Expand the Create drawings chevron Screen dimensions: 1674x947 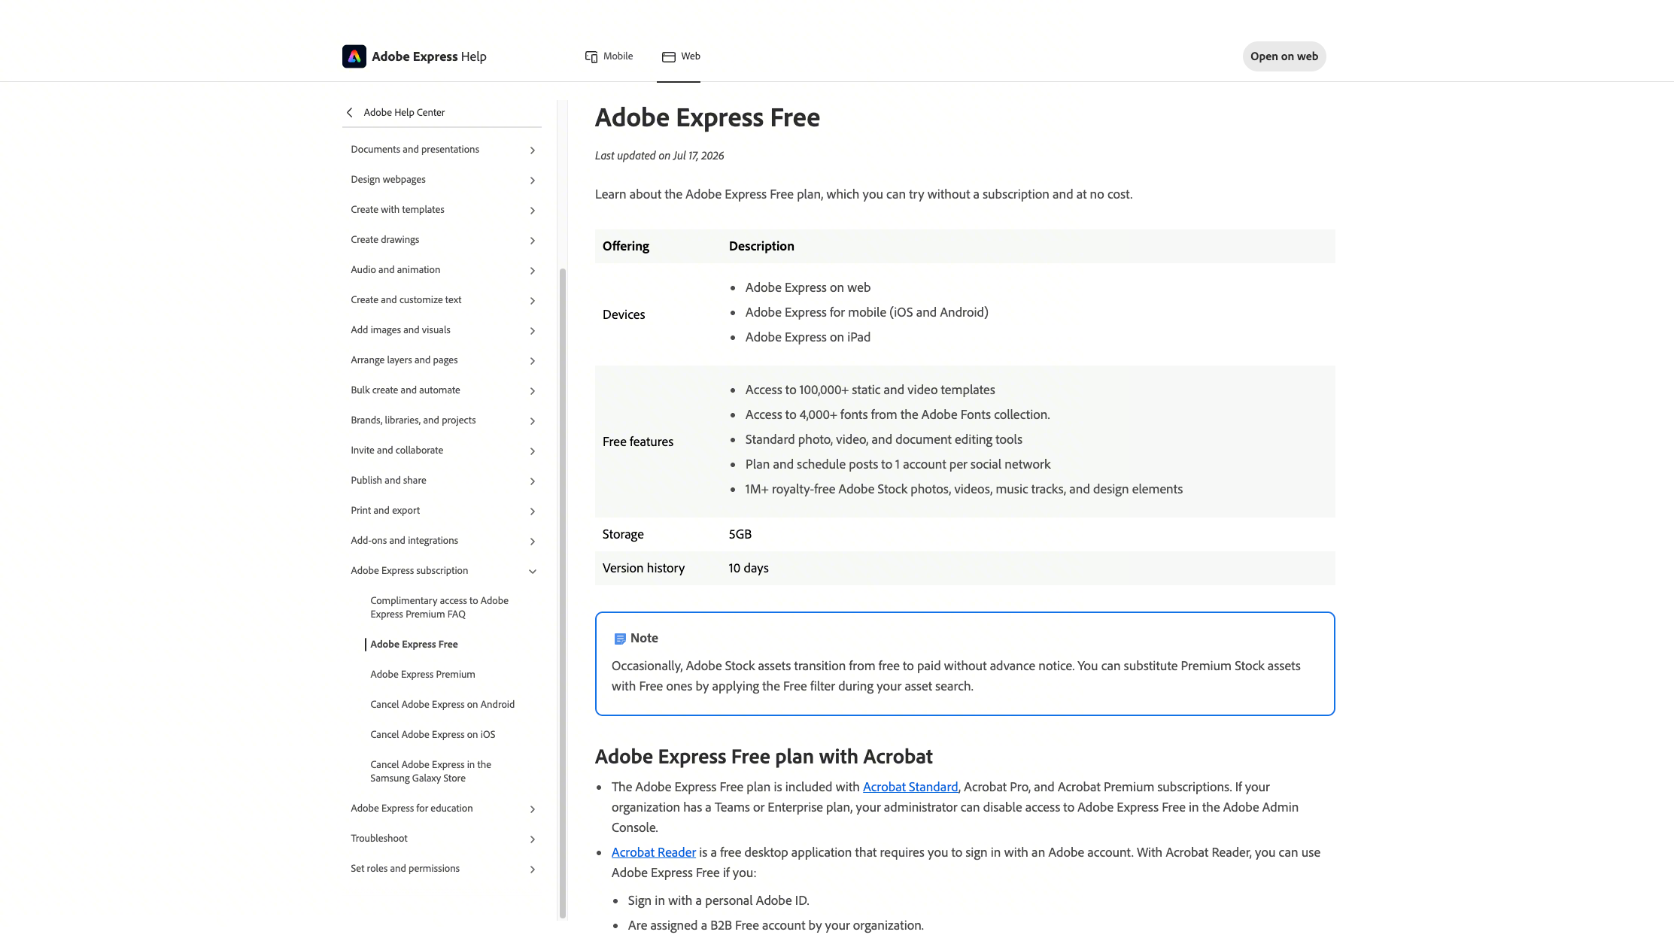tap(533, 241)
